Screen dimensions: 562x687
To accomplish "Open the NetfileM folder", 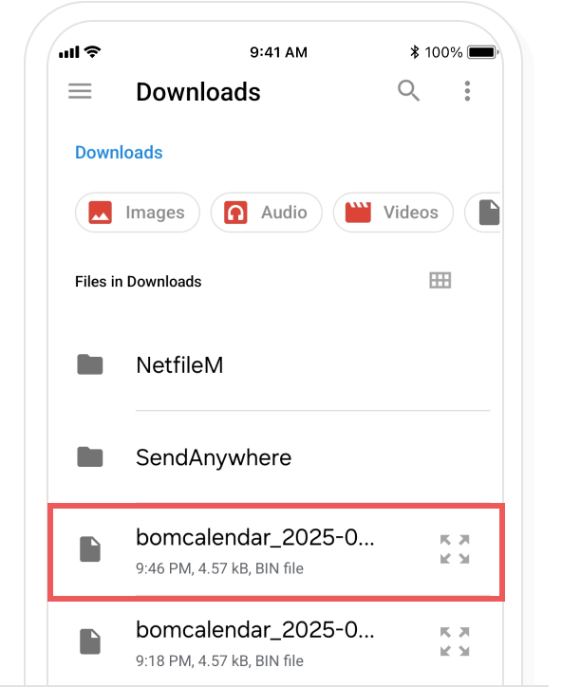I will tap(275, 365).
